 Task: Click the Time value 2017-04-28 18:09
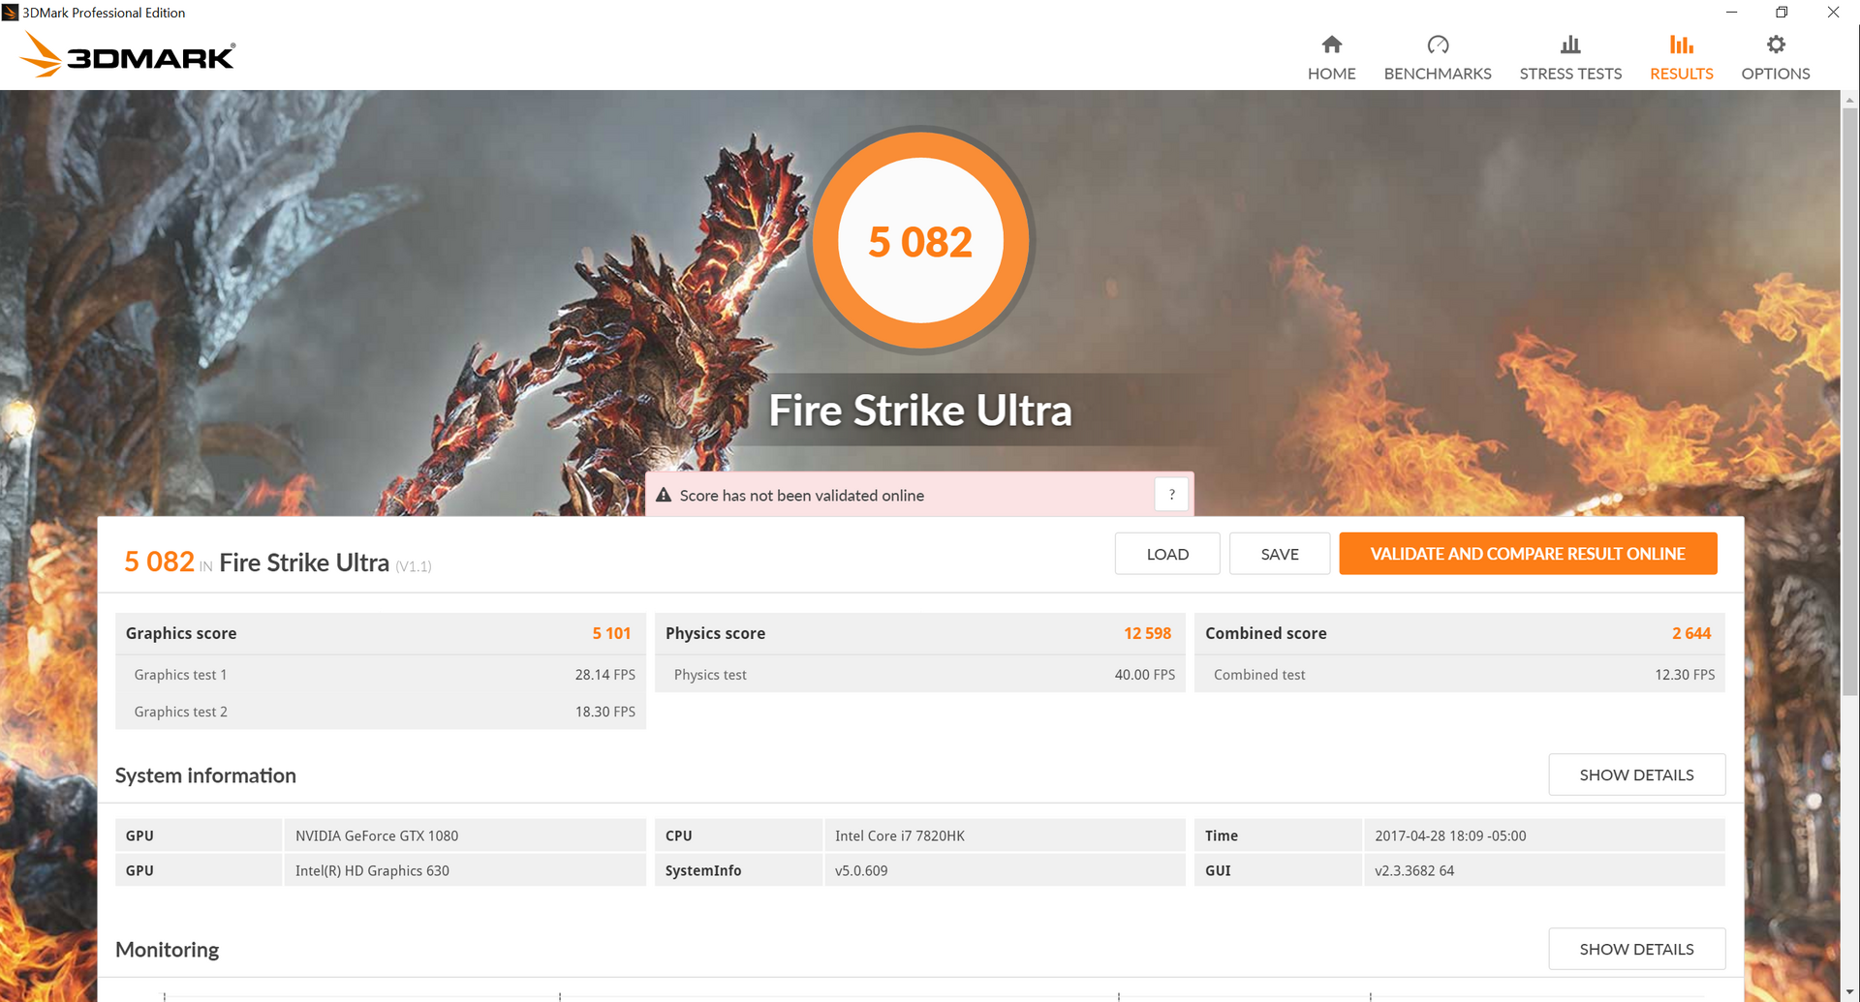(x=1450, y=835)
